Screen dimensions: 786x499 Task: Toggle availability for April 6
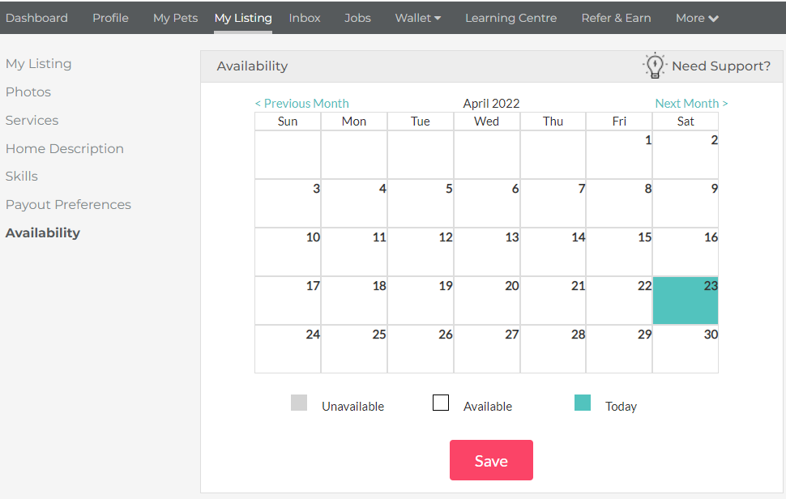(x=486, y=203)
